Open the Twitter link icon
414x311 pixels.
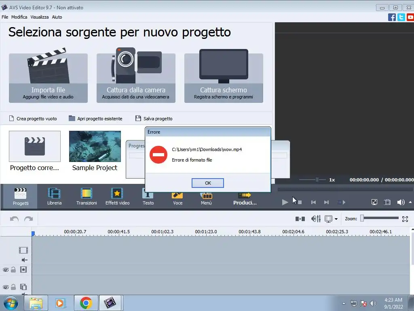click(x=401, y=17)
